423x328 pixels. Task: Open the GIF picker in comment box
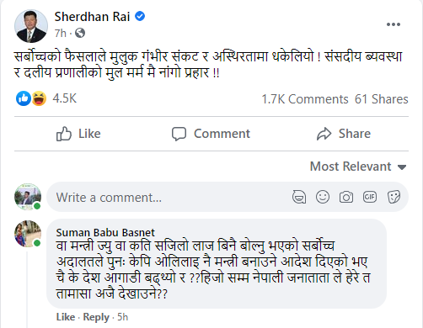370,197
